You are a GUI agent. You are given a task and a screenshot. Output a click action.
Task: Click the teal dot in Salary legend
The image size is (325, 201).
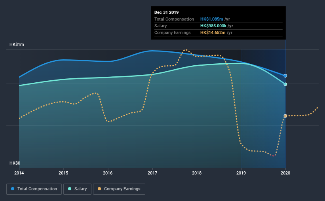click(x=70, y=189)
